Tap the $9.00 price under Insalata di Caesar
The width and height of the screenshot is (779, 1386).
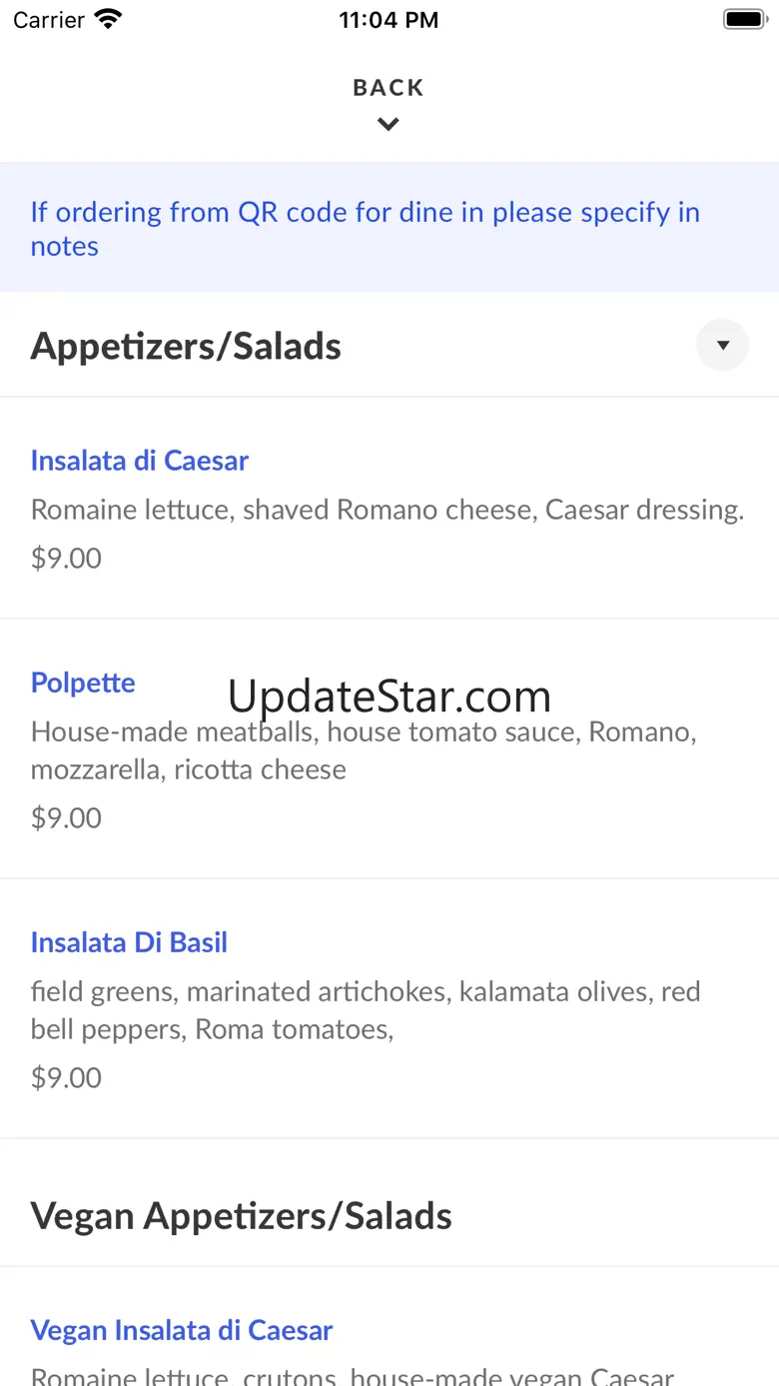click(66, 558)
